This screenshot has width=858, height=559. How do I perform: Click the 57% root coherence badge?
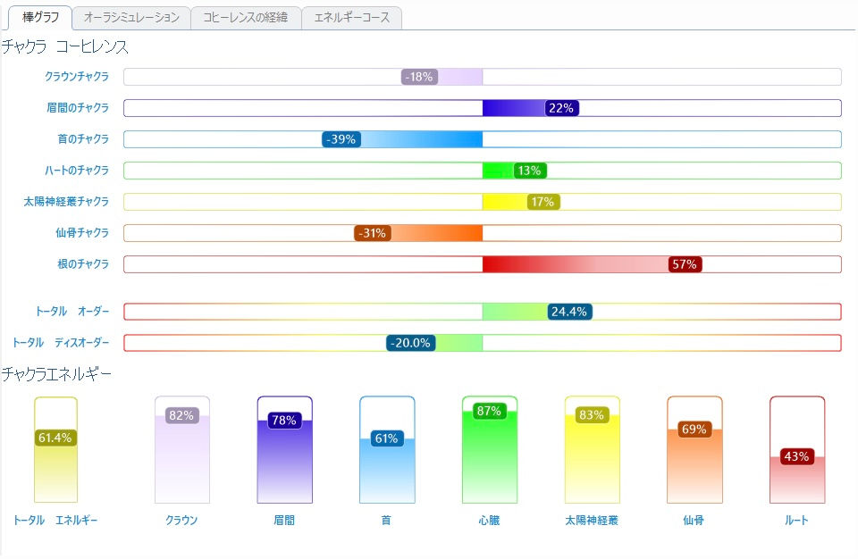pyautogui.click(x=685, y=264)
